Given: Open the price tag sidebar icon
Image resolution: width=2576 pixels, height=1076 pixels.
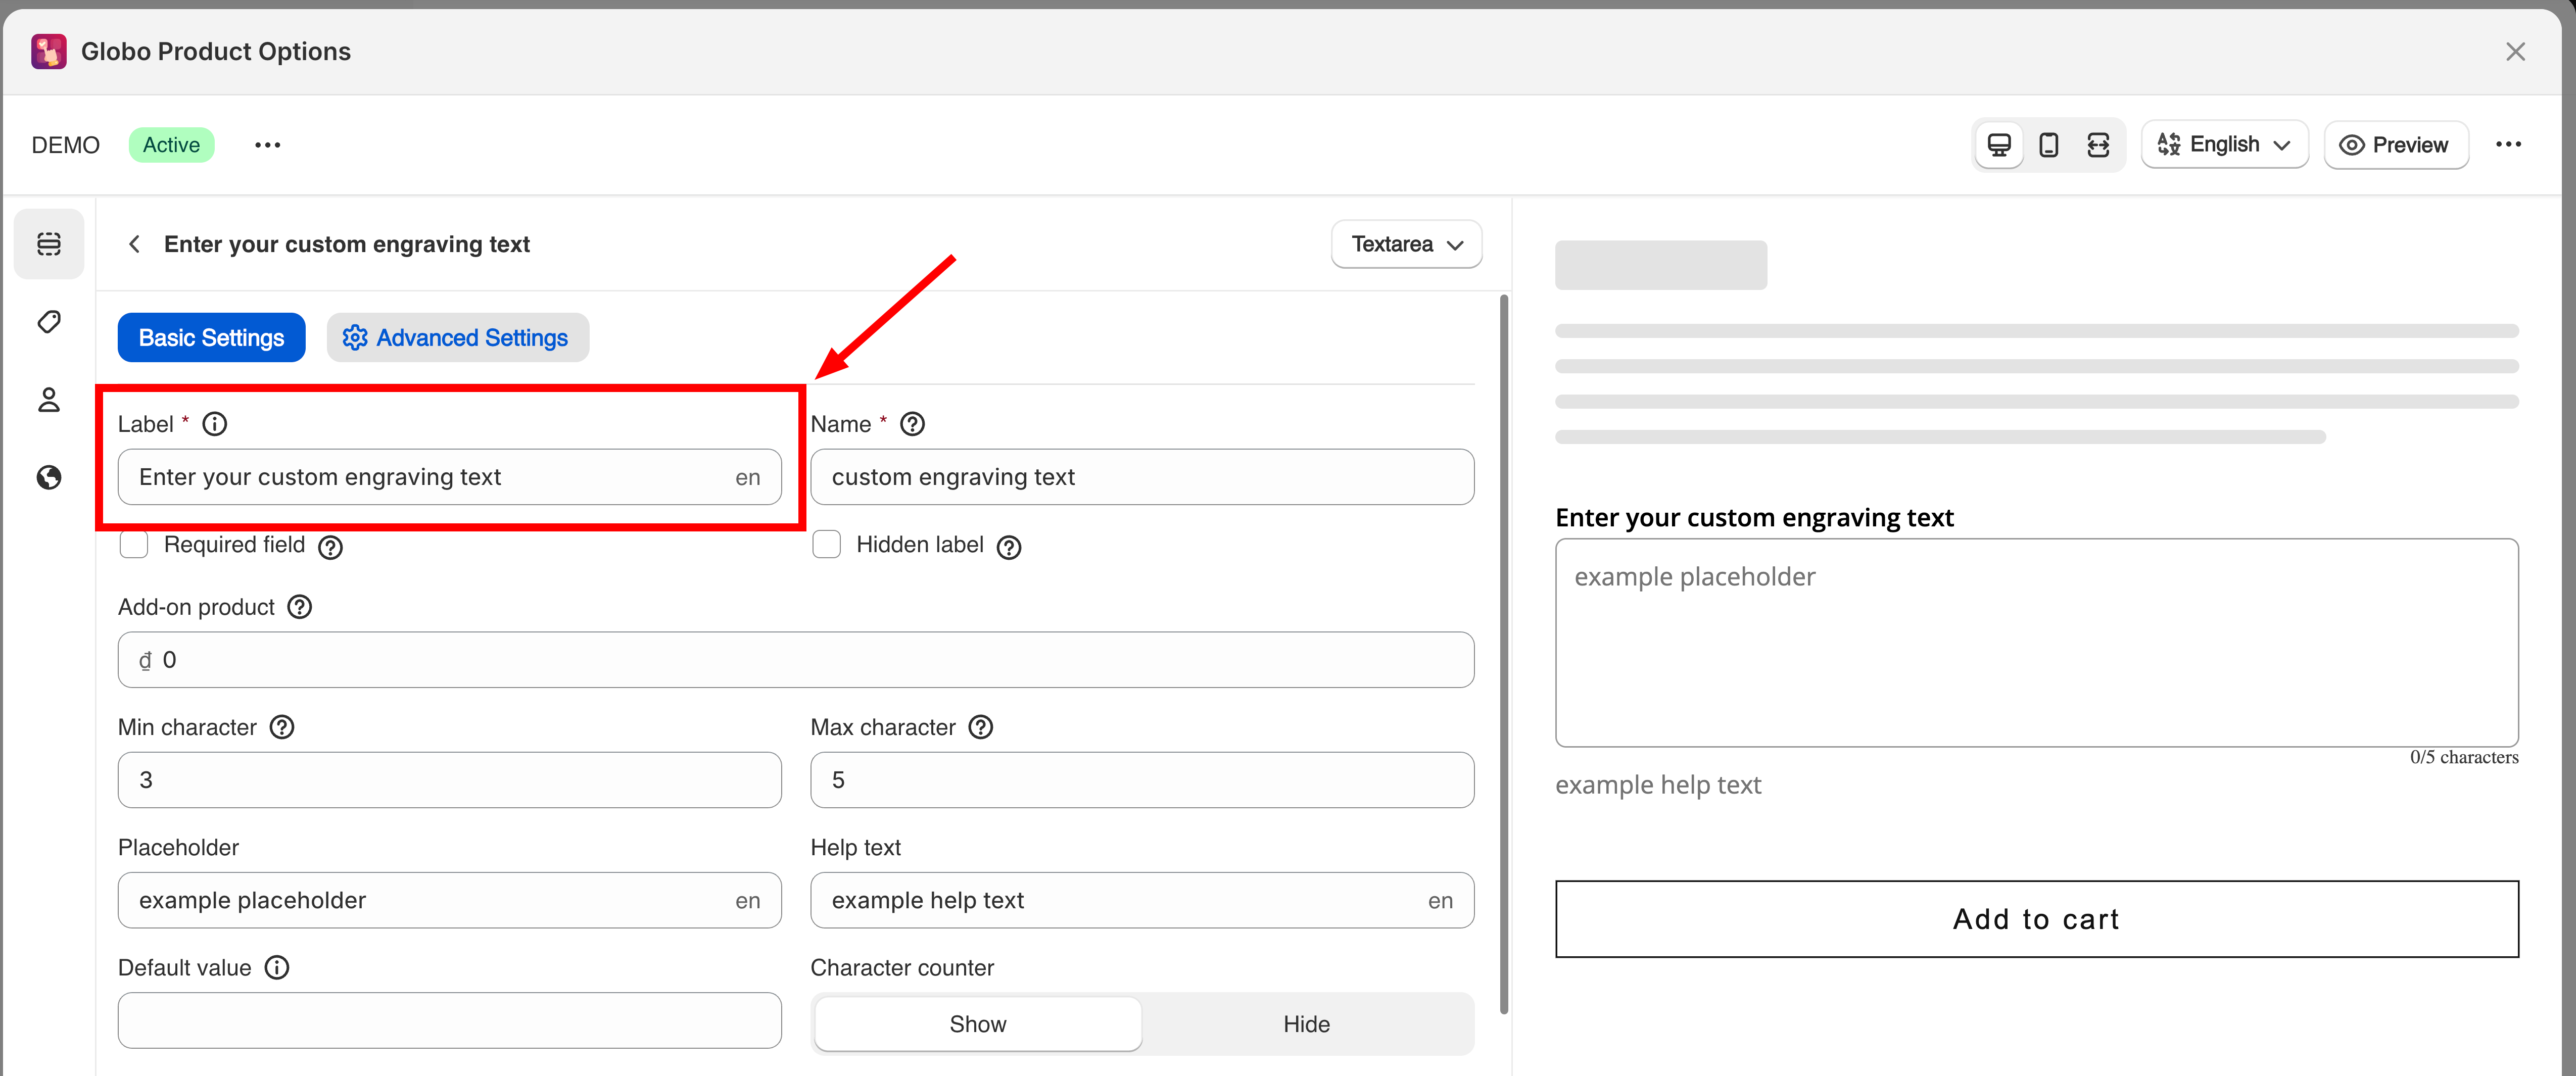Looking at the screenshot, I should click(49, 322).
